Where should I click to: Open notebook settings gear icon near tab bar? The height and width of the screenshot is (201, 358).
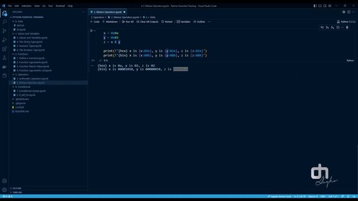(x=343, y=12)
